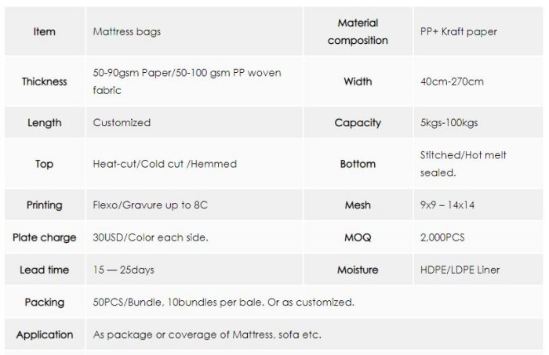This screenshot has width=549, height=355.
Task: Click the "5kgs-100kgs" capacity value
Action: coord(450,123)
